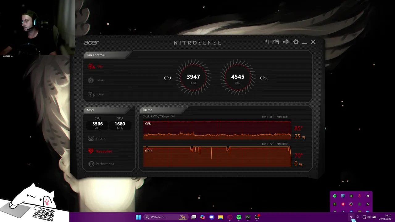Close the NitroSense window
The width and height of the screenshot is (395, 222).
pyautogui.click(x=313, y=42)
